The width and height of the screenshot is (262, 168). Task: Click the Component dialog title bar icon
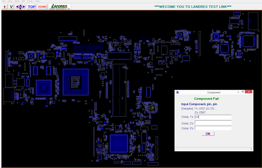[178, 92]
